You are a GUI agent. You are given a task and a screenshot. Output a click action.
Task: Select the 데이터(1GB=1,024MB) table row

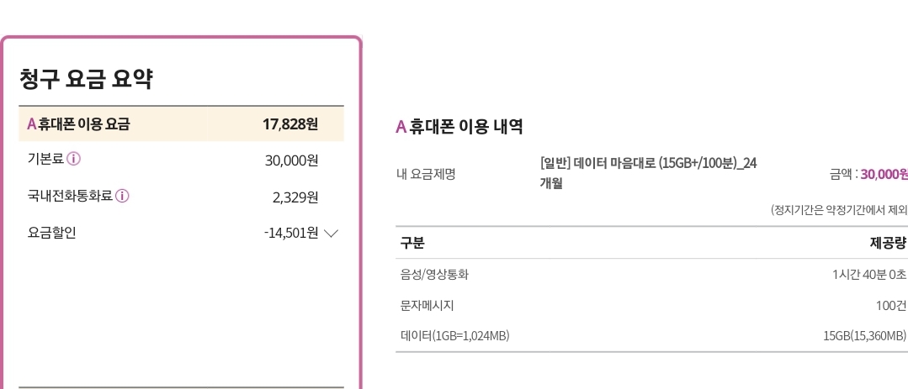(x=652, y=336)
